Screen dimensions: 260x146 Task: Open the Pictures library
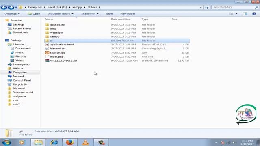click(21, 56)
